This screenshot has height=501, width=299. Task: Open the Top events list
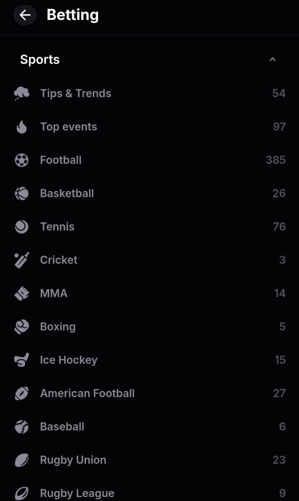(x=68, y=127)
